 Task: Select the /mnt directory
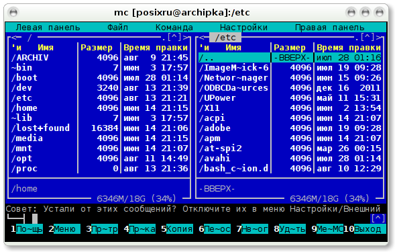click(99, 149)
